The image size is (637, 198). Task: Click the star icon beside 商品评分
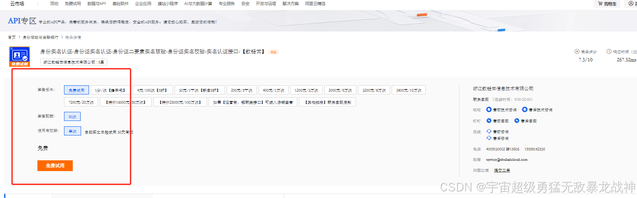coord(577,52)
